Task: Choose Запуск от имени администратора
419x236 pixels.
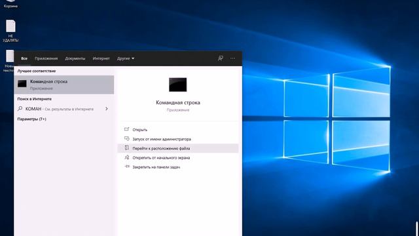Action: [x=178, y=139]
